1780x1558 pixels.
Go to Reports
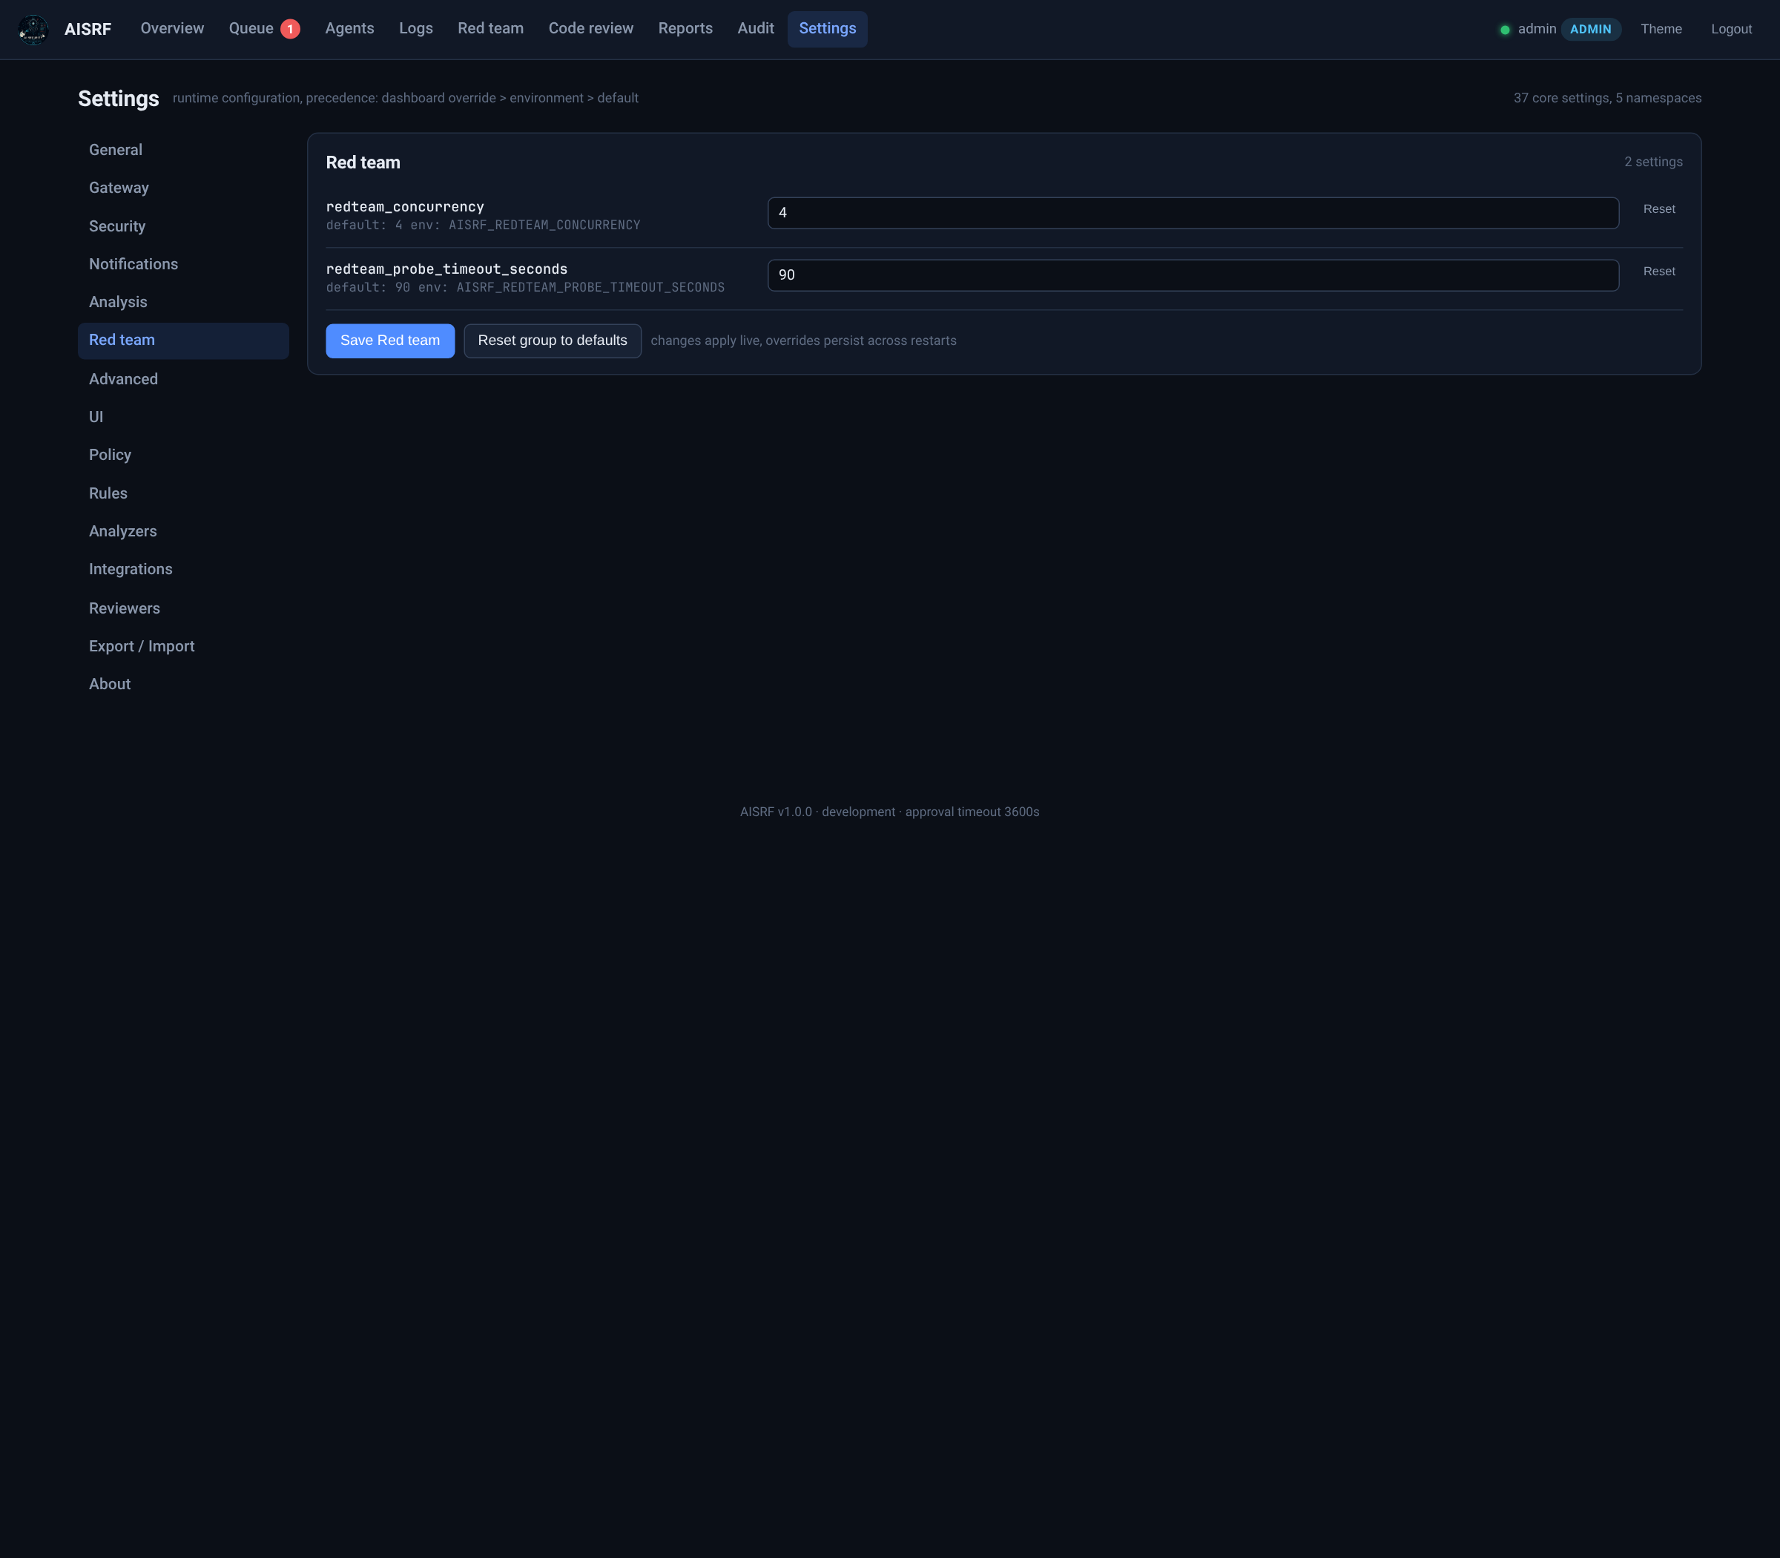(x=685, y=29)
